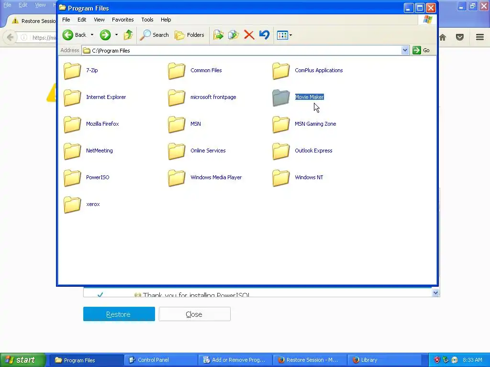Open Firefox hamburger menu icon
This screenshot has width=490, height=367.
click(480, 37)
